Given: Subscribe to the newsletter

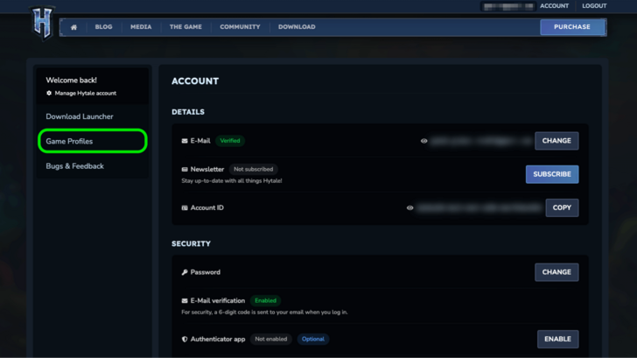Looking at the screenshot, I should pyautogui.click(x=552, y=174).
